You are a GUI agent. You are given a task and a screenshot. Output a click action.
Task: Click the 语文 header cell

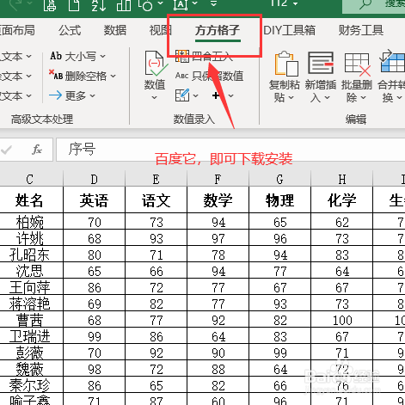[x=156, y=200]
